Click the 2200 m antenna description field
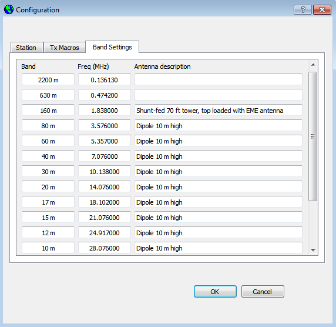 coord(219,79)
